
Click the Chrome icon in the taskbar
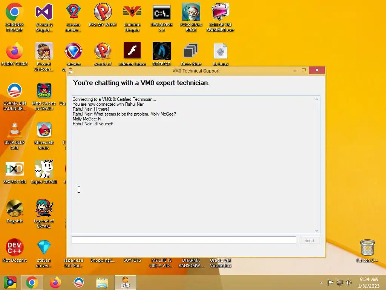[x=32, y=282]
